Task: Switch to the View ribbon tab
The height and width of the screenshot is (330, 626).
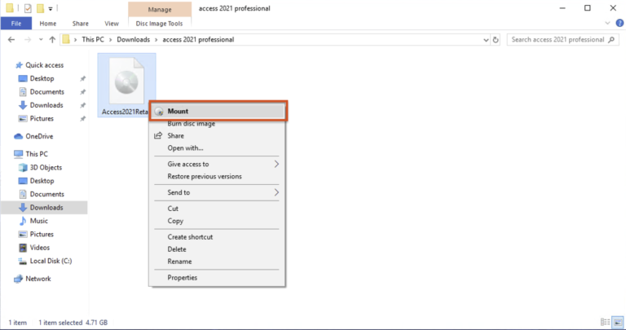Action: click(x=112, y=24)
